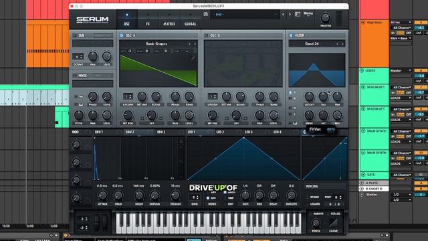The height and width of the screenshot is (241, 428).
Task: Click the envelope ATTACK knob
Action: click(x=102, y=195)
